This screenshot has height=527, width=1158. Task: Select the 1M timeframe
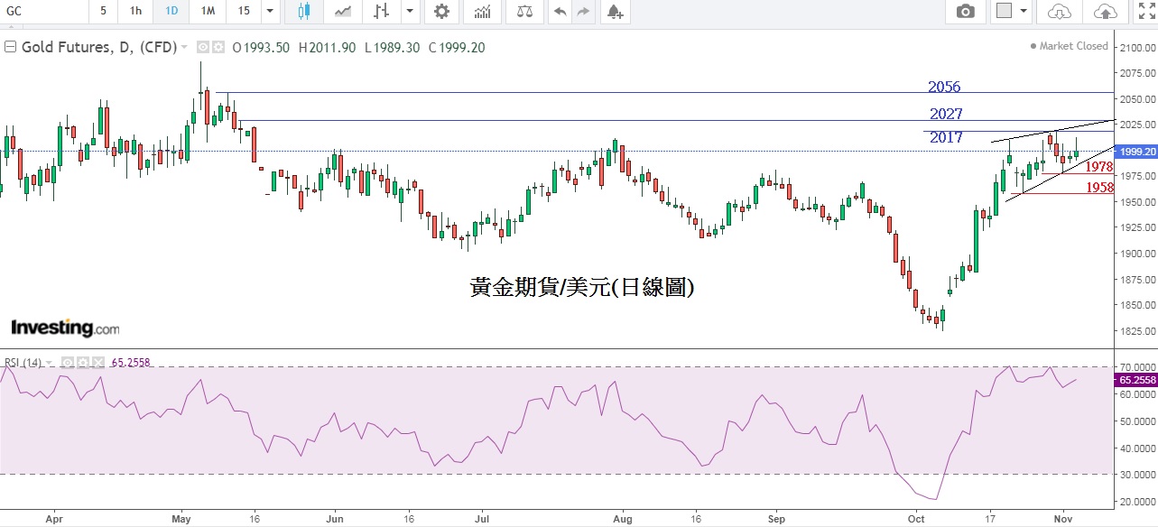click(x=208, y=12)
